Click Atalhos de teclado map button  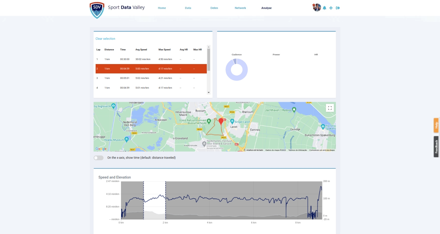click(x=255, y=150)
